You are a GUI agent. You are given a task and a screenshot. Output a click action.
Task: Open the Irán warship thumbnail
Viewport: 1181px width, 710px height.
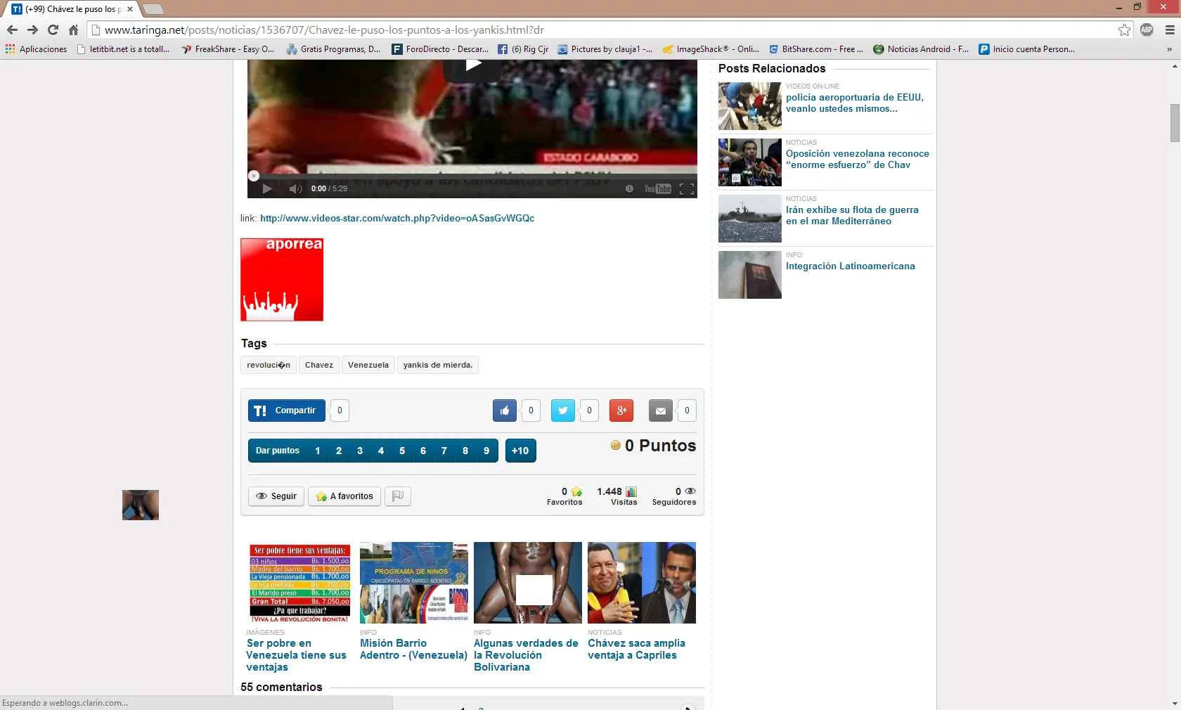(750, 219)
